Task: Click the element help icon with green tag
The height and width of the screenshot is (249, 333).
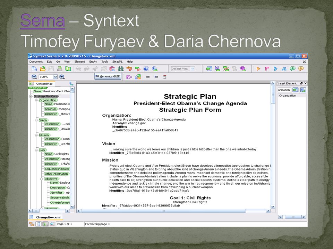Action: point(155,69)
